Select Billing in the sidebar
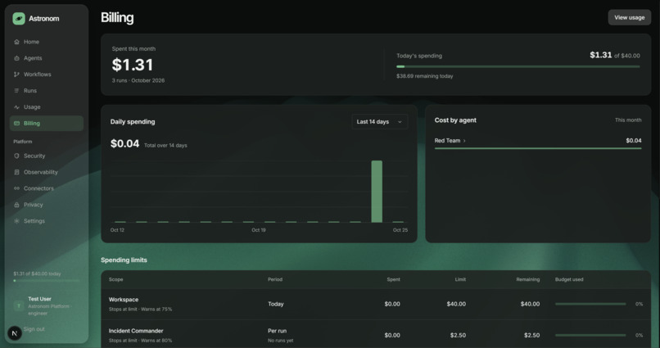The height and width of the screenshot is (348, 660). click(x=47, y=124)
